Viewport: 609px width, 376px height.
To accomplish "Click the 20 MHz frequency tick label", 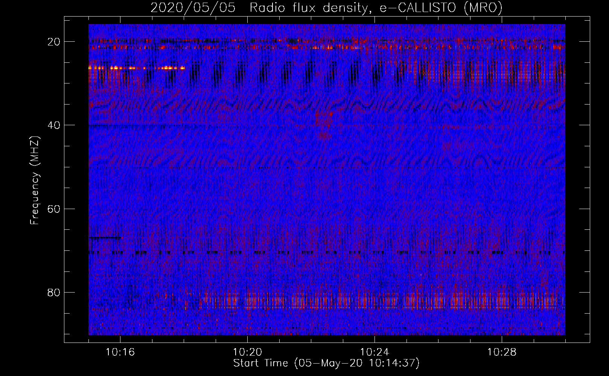I will 54,42.
